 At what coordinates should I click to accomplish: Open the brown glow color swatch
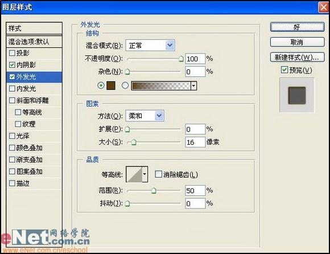click(x=111, y=86)
